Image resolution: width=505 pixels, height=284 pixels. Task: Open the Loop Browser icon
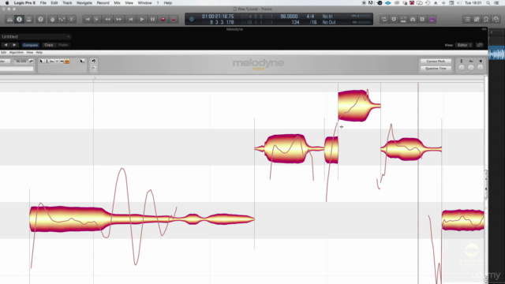point(486,19)
